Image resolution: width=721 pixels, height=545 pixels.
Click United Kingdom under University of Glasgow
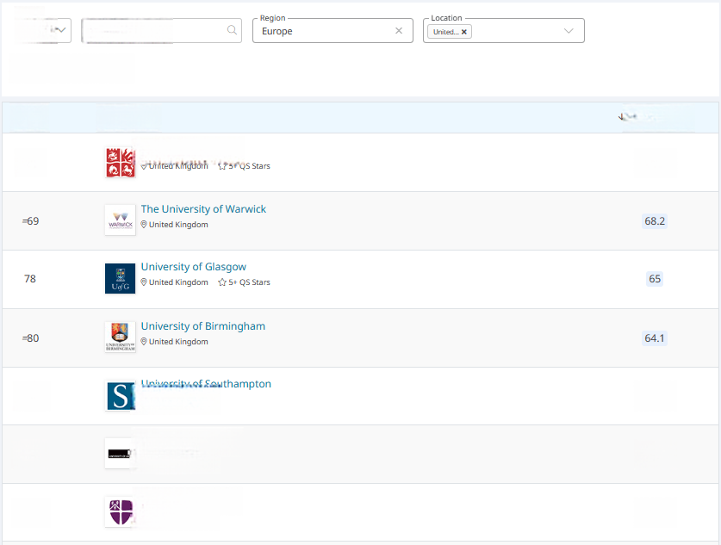click(178, 282)
